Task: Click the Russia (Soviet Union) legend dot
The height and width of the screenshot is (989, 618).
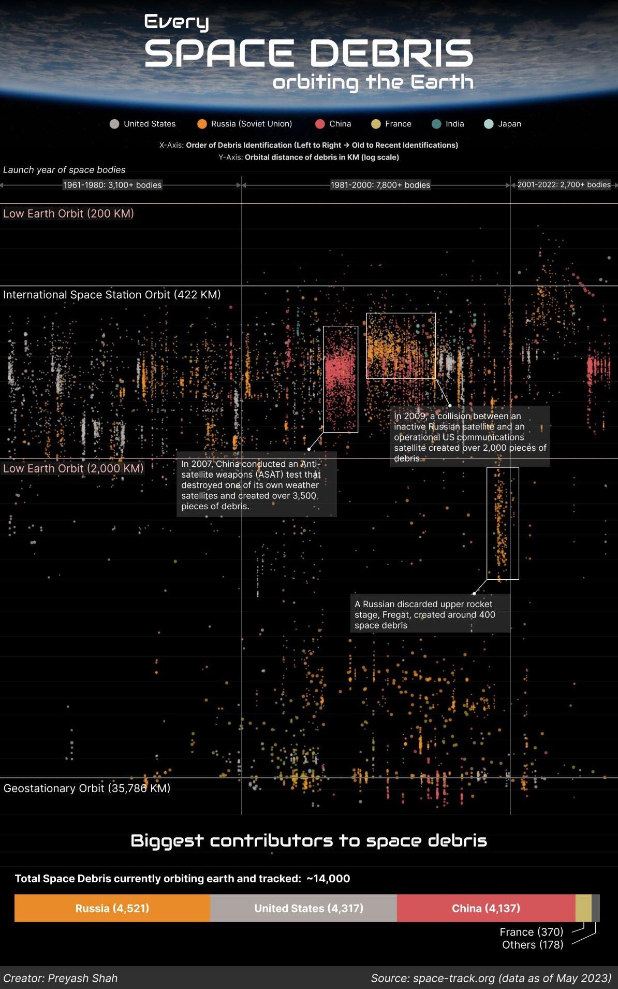Action: [202, 124]
